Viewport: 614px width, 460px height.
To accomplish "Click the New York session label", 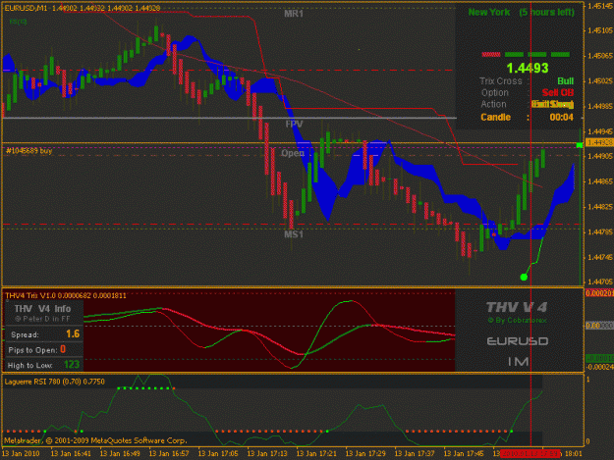I will [489, 13].
